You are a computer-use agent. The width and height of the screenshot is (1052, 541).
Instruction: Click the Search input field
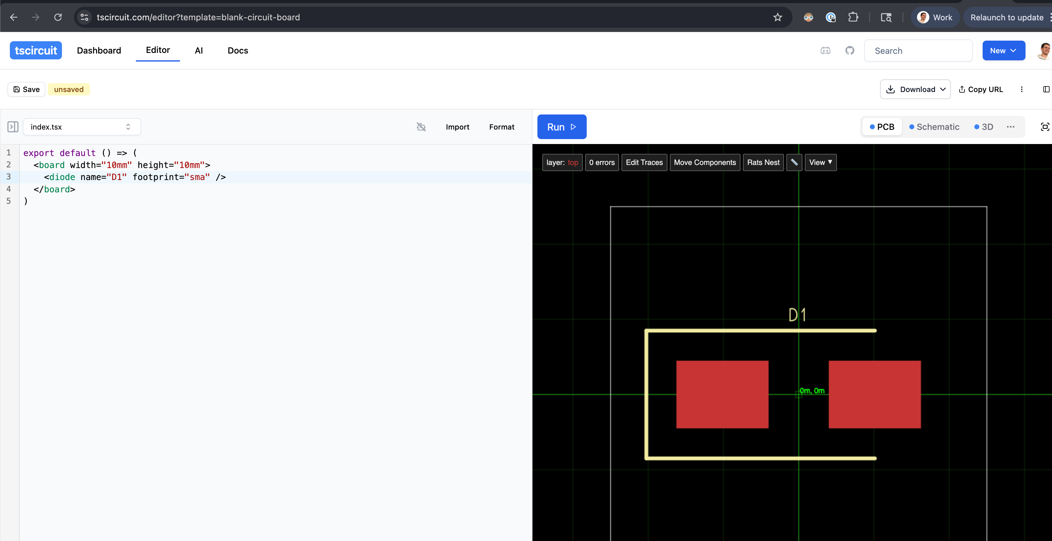coord(918,50)
